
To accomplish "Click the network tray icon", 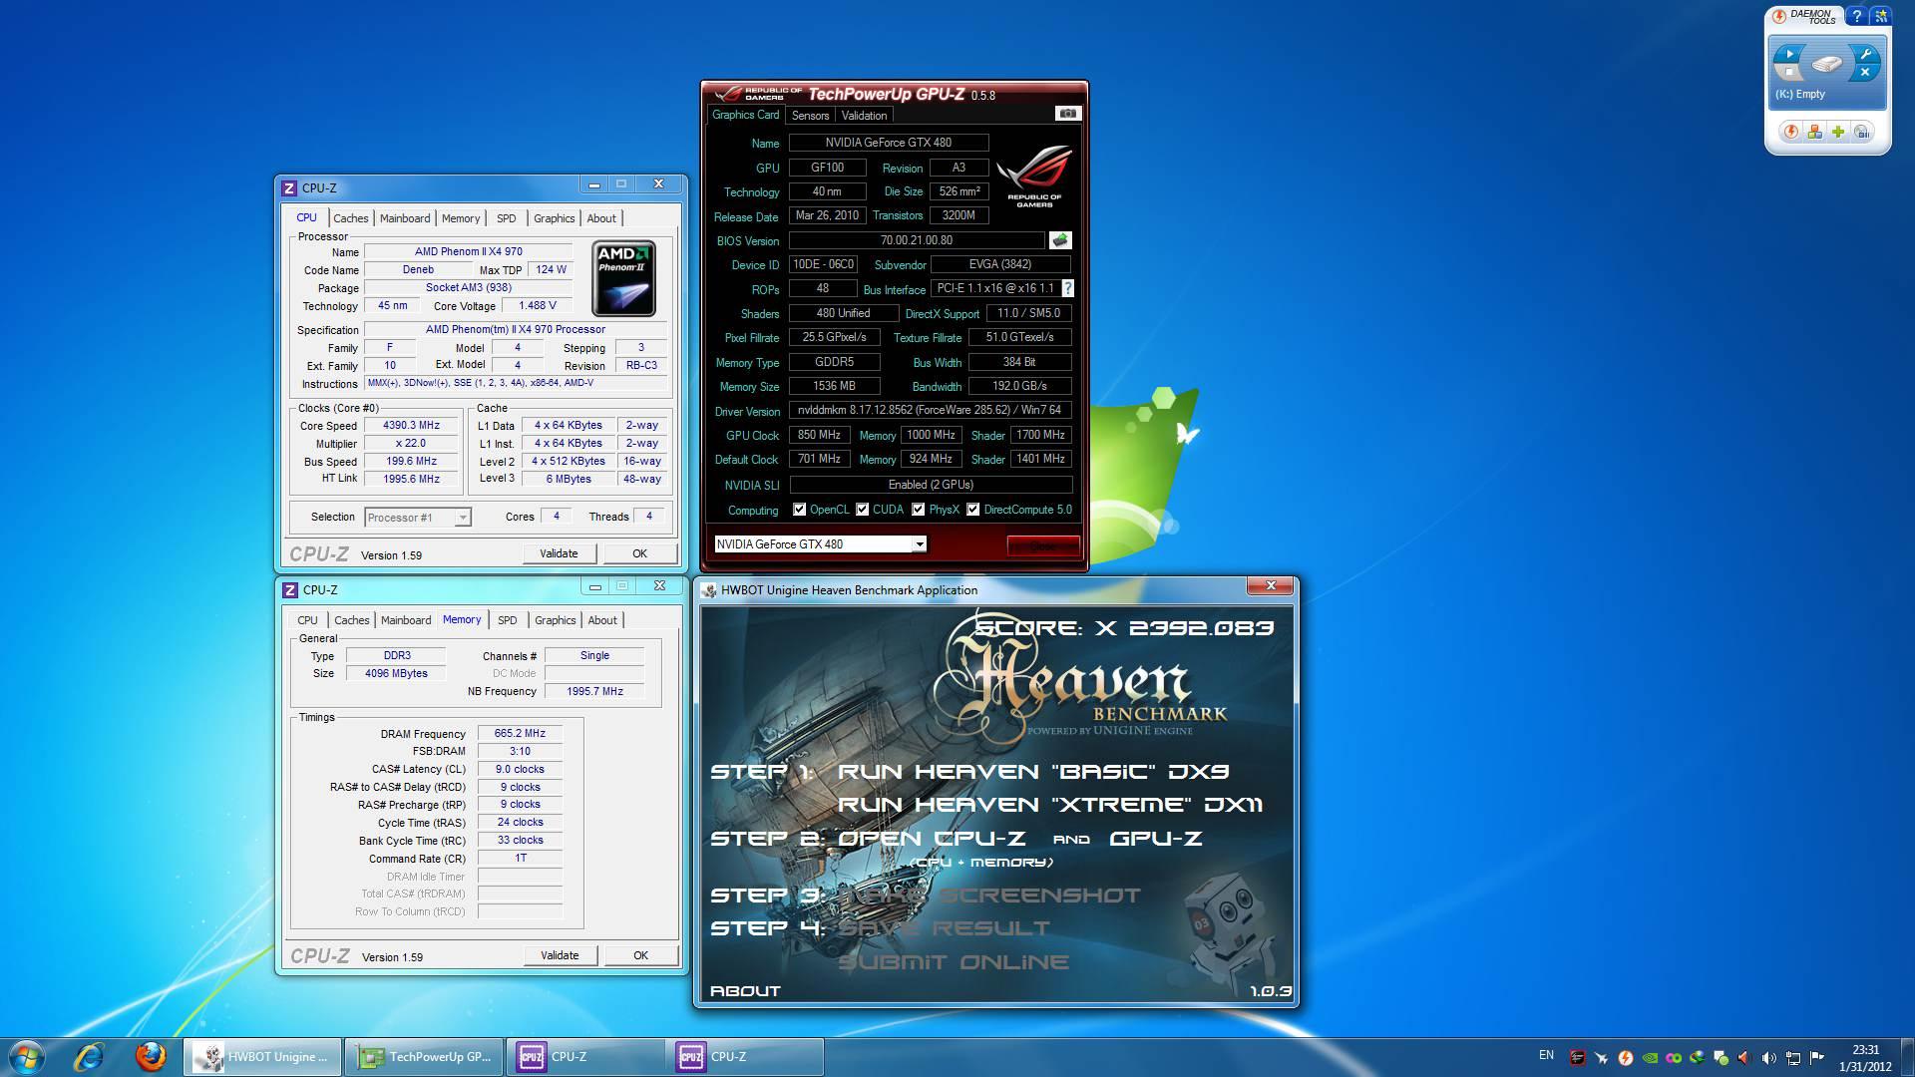I will 1792,1057.
